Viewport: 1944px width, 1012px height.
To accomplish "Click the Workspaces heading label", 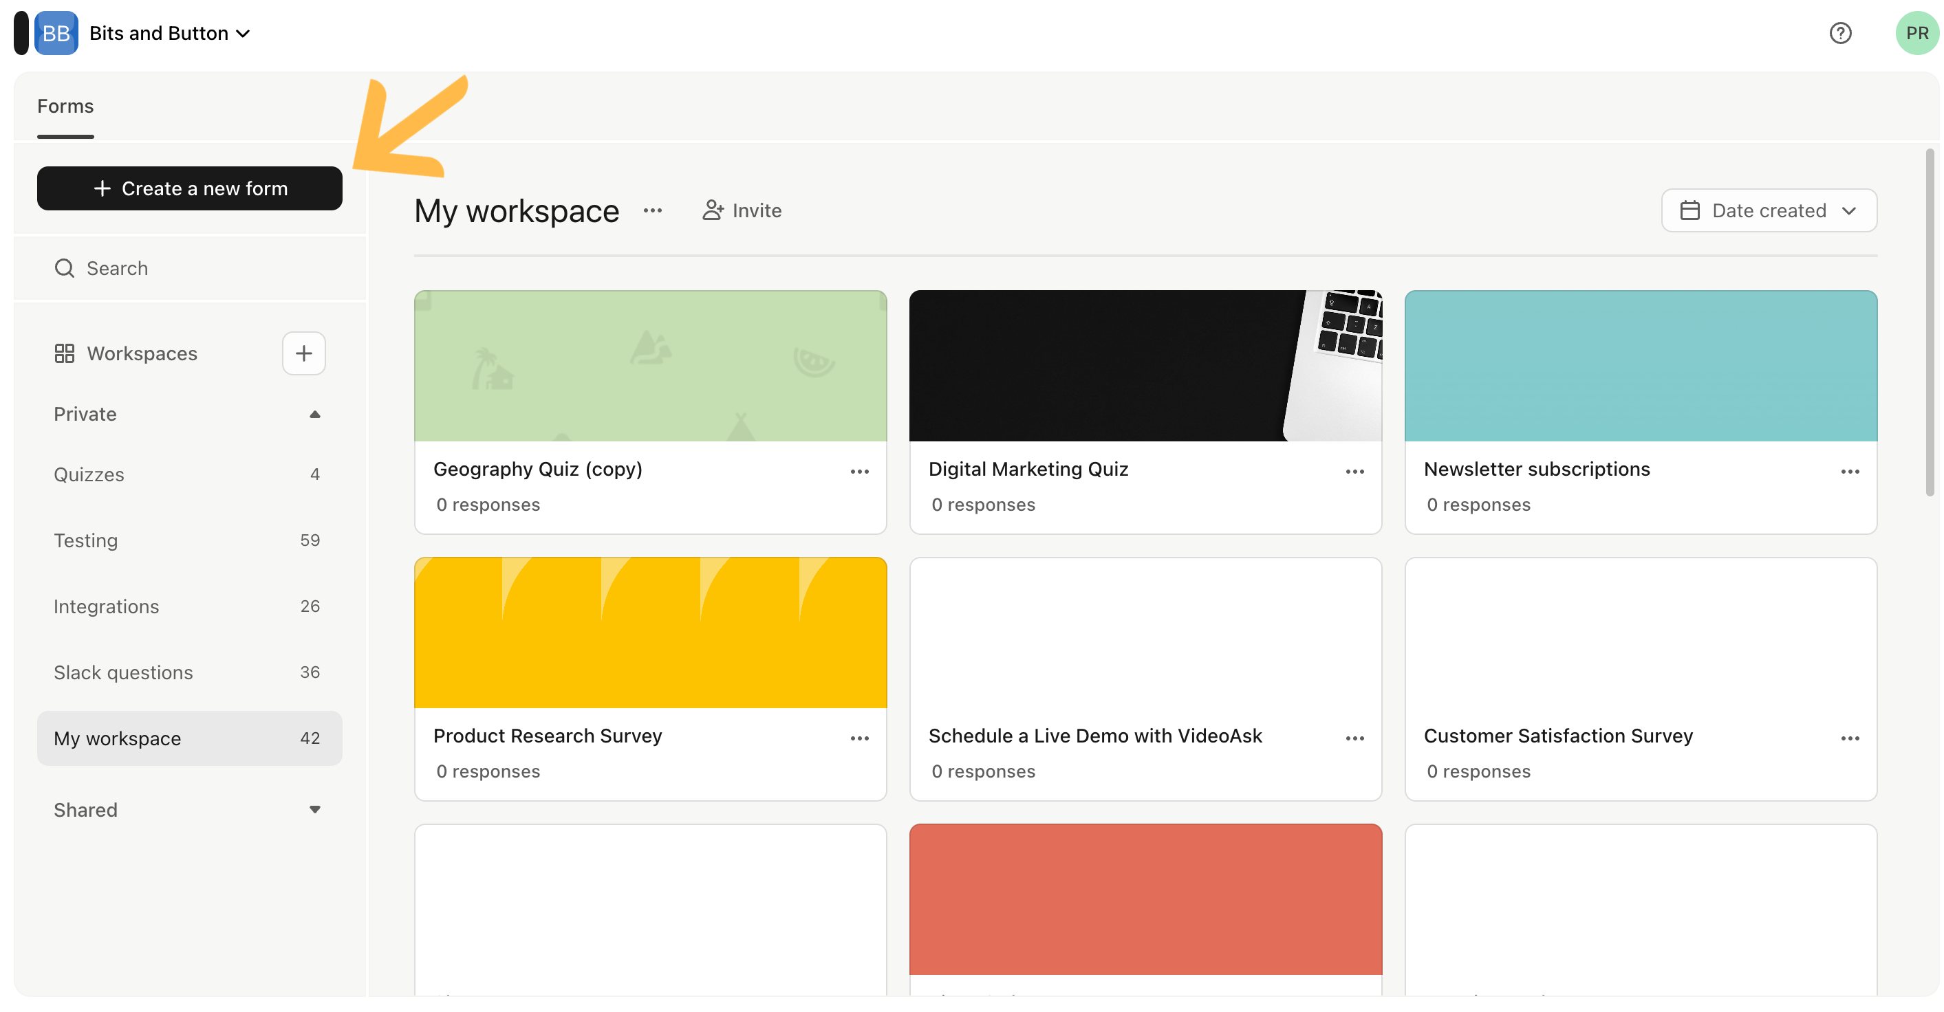I will point(142,353).
